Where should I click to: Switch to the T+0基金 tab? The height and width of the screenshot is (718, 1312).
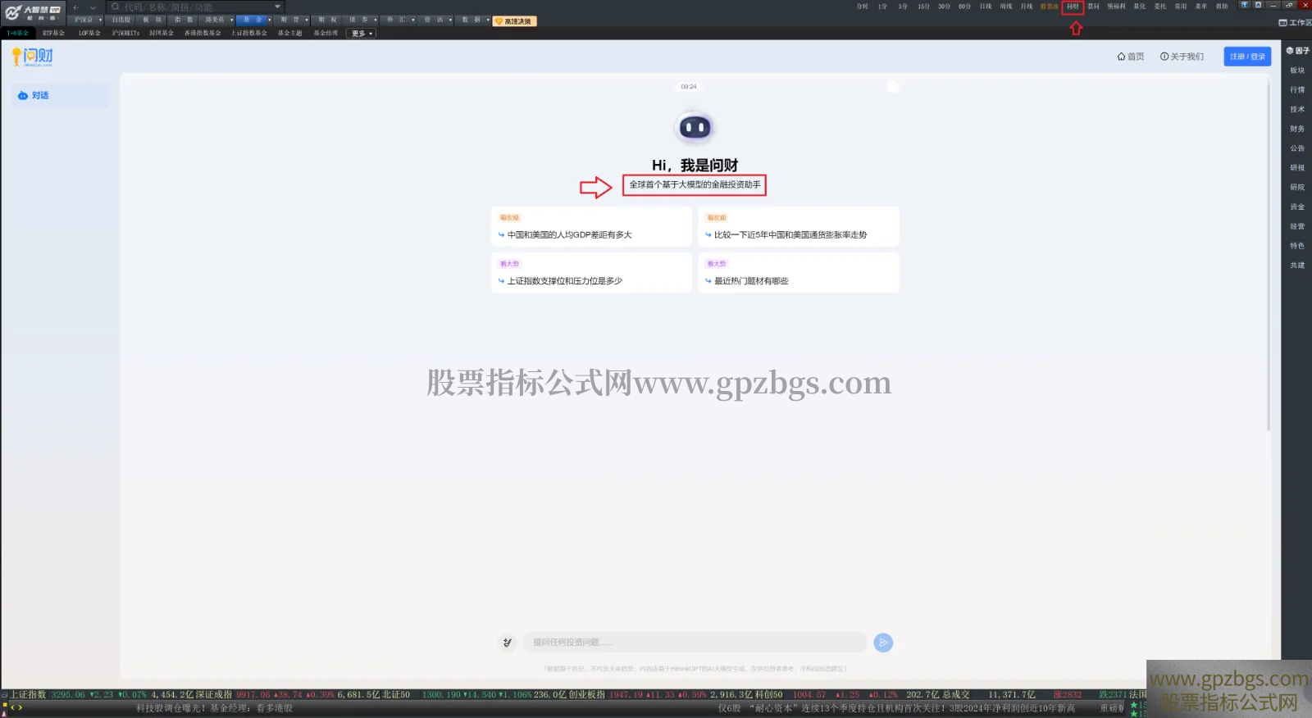point(18,34)
